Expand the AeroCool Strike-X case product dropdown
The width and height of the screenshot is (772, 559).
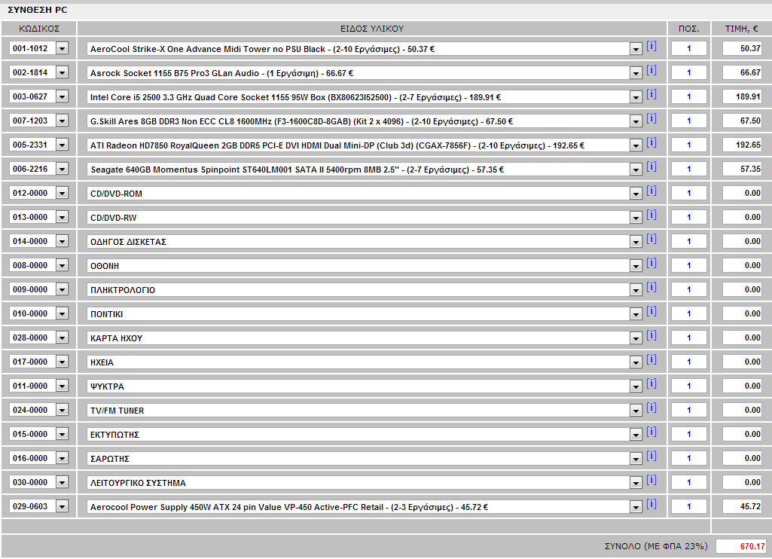[x=636, y=49]
